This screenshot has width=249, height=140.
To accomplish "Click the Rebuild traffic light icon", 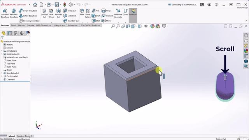I will coord(65,5).
